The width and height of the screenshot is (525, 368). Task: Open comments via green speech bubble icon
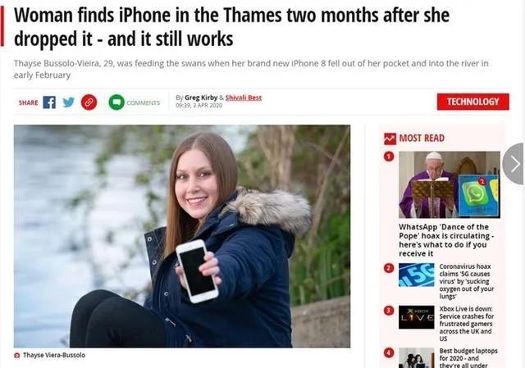pyautogui.click(x=116, y=102)
